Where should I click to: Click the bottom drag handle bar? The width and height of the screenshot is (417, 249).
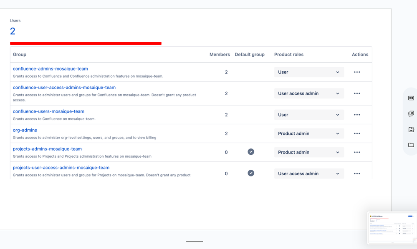pyautogui.click(x=195, y=241)
